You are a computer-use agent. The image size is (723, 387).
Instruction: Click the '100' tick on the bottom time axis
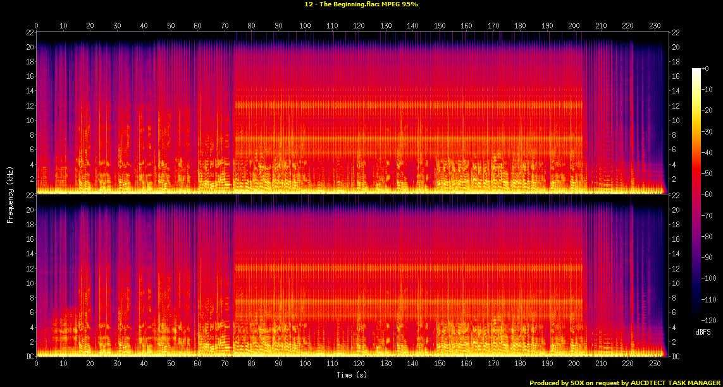coord(305,364)
